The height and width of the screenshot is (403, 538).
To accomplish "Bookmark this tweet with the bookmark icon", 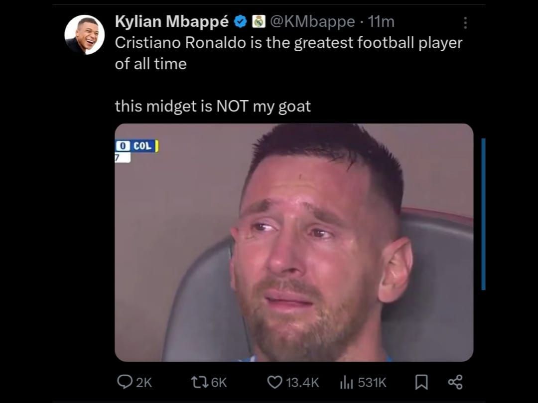I will [421, 382].
